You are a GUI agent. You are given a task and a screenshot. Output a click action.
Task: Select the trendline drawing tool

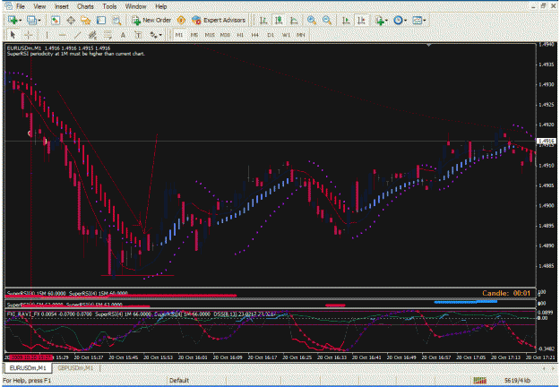coord(77,35)
